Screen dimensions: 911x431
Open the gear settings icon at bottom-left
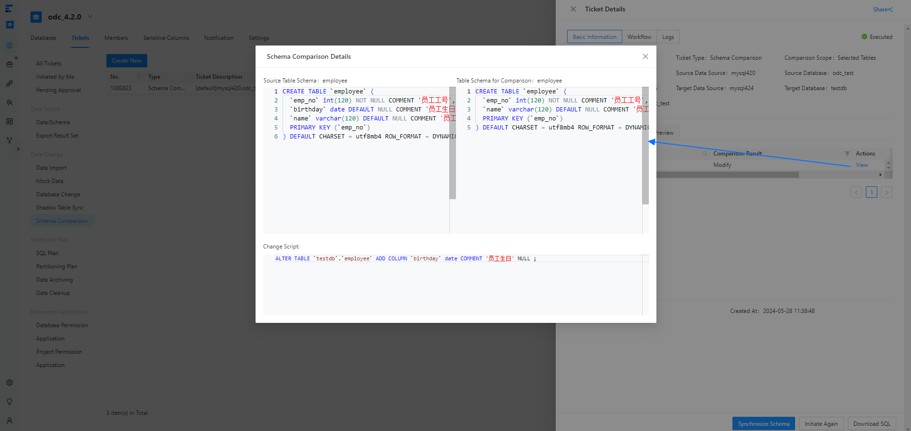click(x=9, y=383)
